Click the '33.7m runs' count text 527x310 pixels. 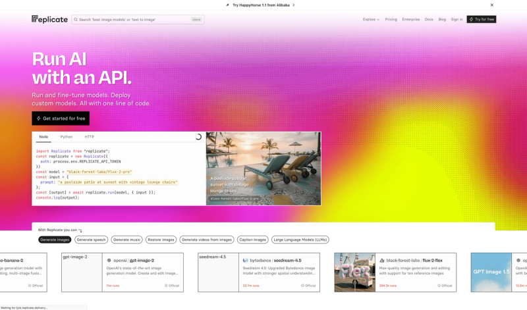251,286
